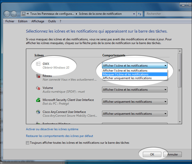This screenshot has width=192, height=164.
Task: Click the computer icon in address bar
Action: tap(23, 14)
